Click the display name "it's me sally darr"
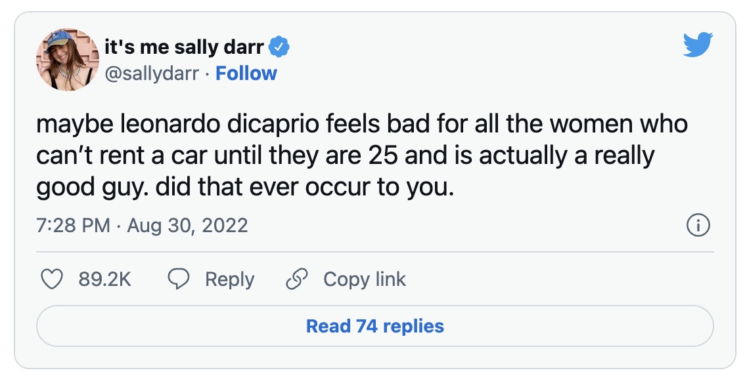 pyautogui.click(x=184, y=47)
